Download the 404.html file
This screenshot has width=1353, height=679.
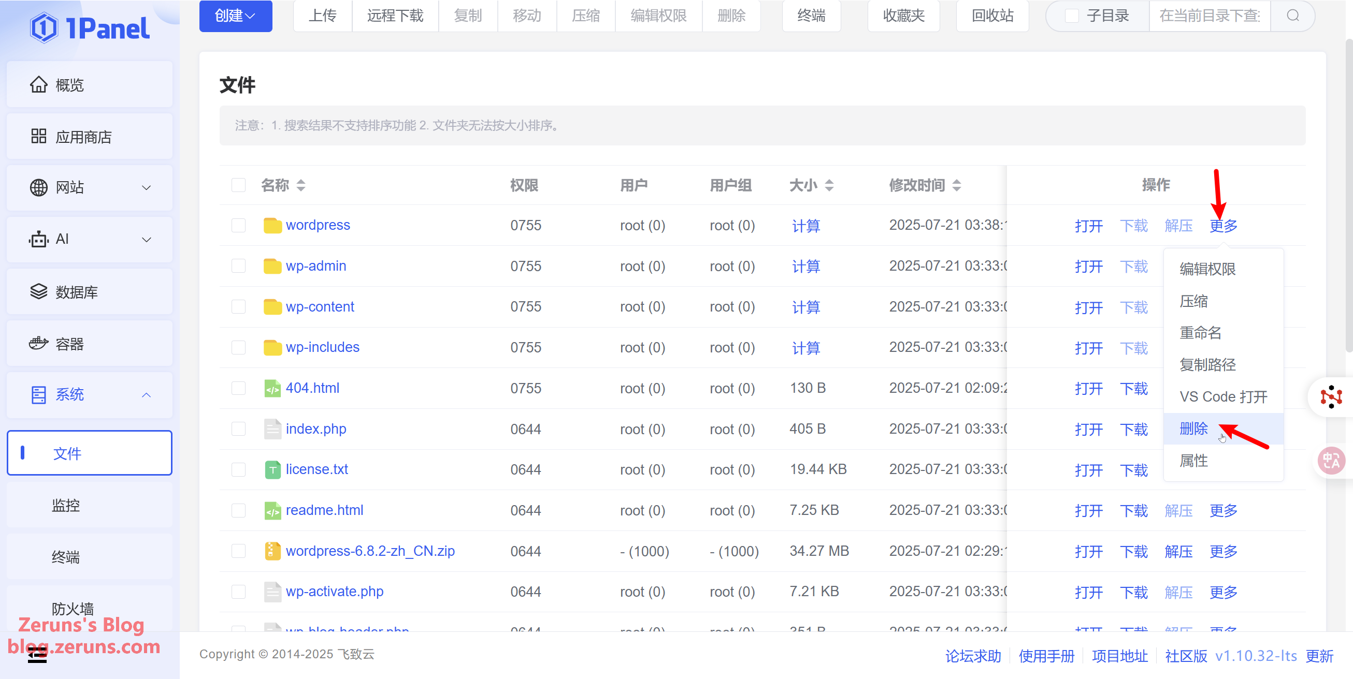click(1133, 389)
